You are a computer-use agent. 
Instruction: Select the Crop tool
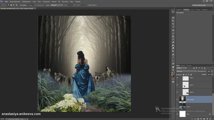pyautogui.click(x=173, y=24)
